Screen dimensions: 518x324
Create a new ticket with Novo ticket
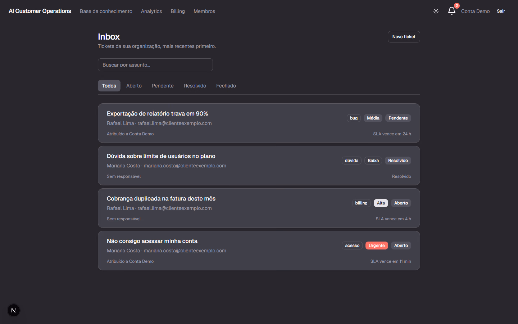point(404,37)
